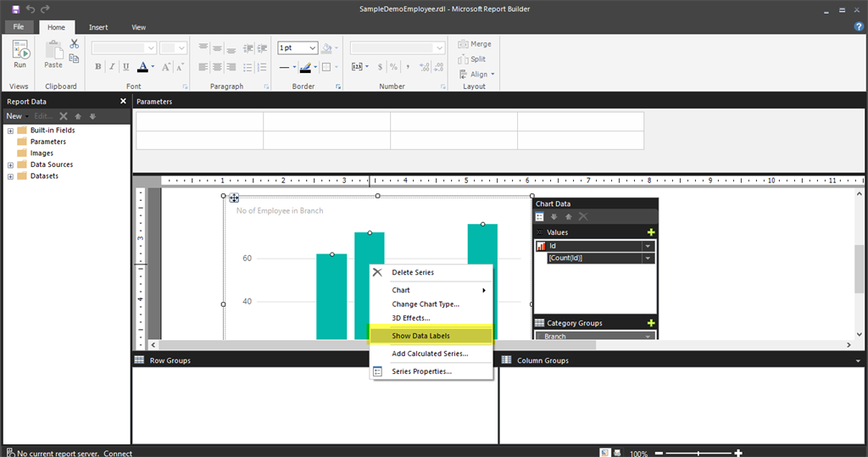This screenshot has width=868, height=457.
Task: Select Change Chart Type menu entry
Action: (x=431, y=304)
